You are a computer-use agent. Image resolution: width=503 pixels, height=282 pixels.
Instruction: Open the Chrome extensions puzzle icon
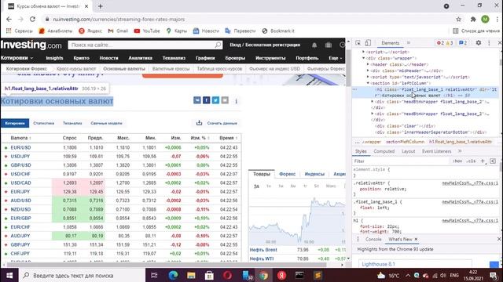click(x=473, y=19)
